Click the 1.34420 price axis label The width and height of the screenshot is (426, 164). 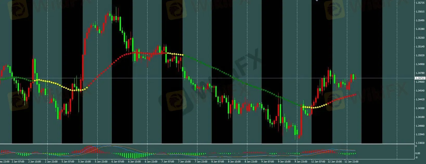click(420, 99)
